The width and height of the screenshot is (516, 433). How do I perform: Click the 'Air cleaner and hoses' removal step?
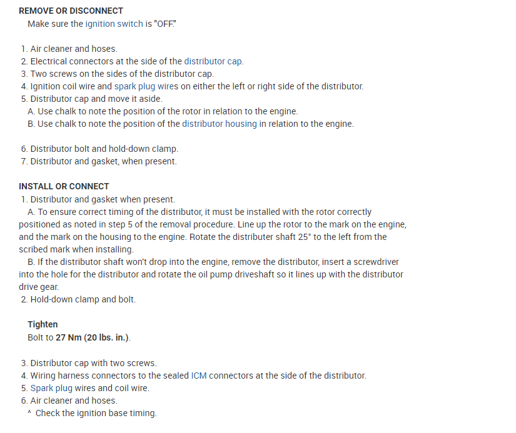(73, 49)
